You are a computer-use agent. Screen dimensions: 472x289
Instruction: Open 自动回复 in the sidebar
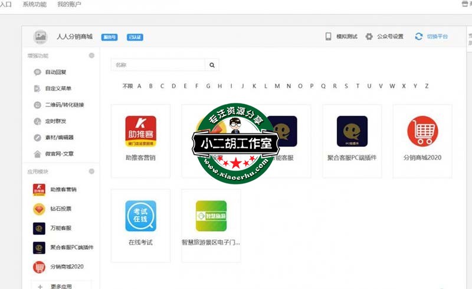coord(60,72)
